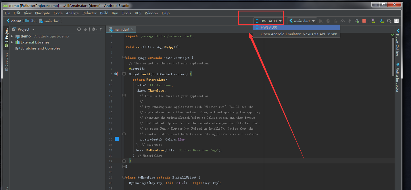Viewport: 411px width, 190px height.
Task: Expand the External Libraries node
Action: point(12,42)
